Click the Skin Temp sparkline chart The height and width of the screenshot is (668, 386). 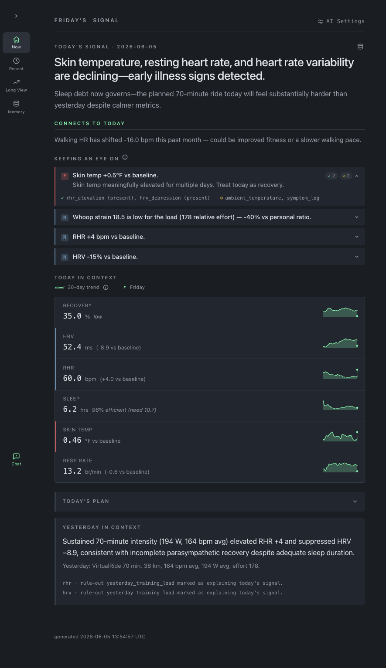340,436
